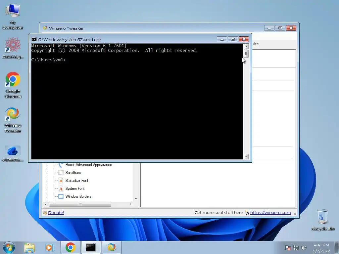Open My Computer desktop icon
Image resolution: width=339 pixels, height=254 pixels.
click(x=13, y=17)
